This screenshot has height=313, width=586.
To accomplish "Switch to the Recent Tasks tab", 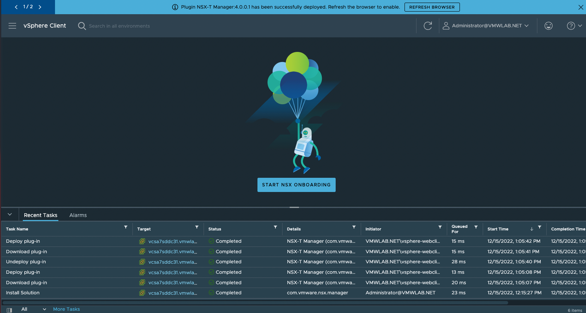I will pos(40,215).
